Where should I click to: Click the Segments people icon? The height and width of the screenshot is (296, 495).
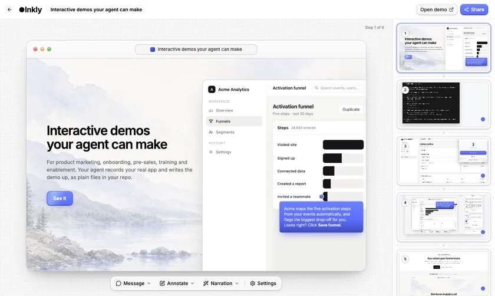(x=210, y=132)
